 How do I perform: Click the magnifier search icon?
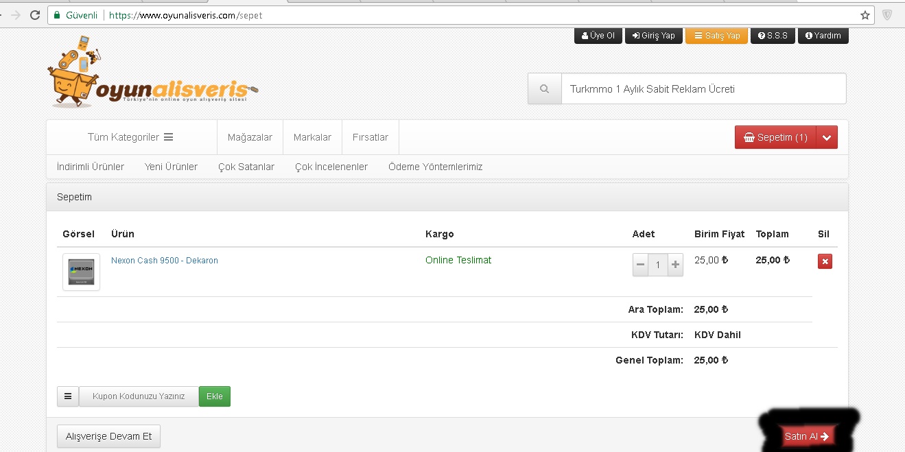click(545, 89)
